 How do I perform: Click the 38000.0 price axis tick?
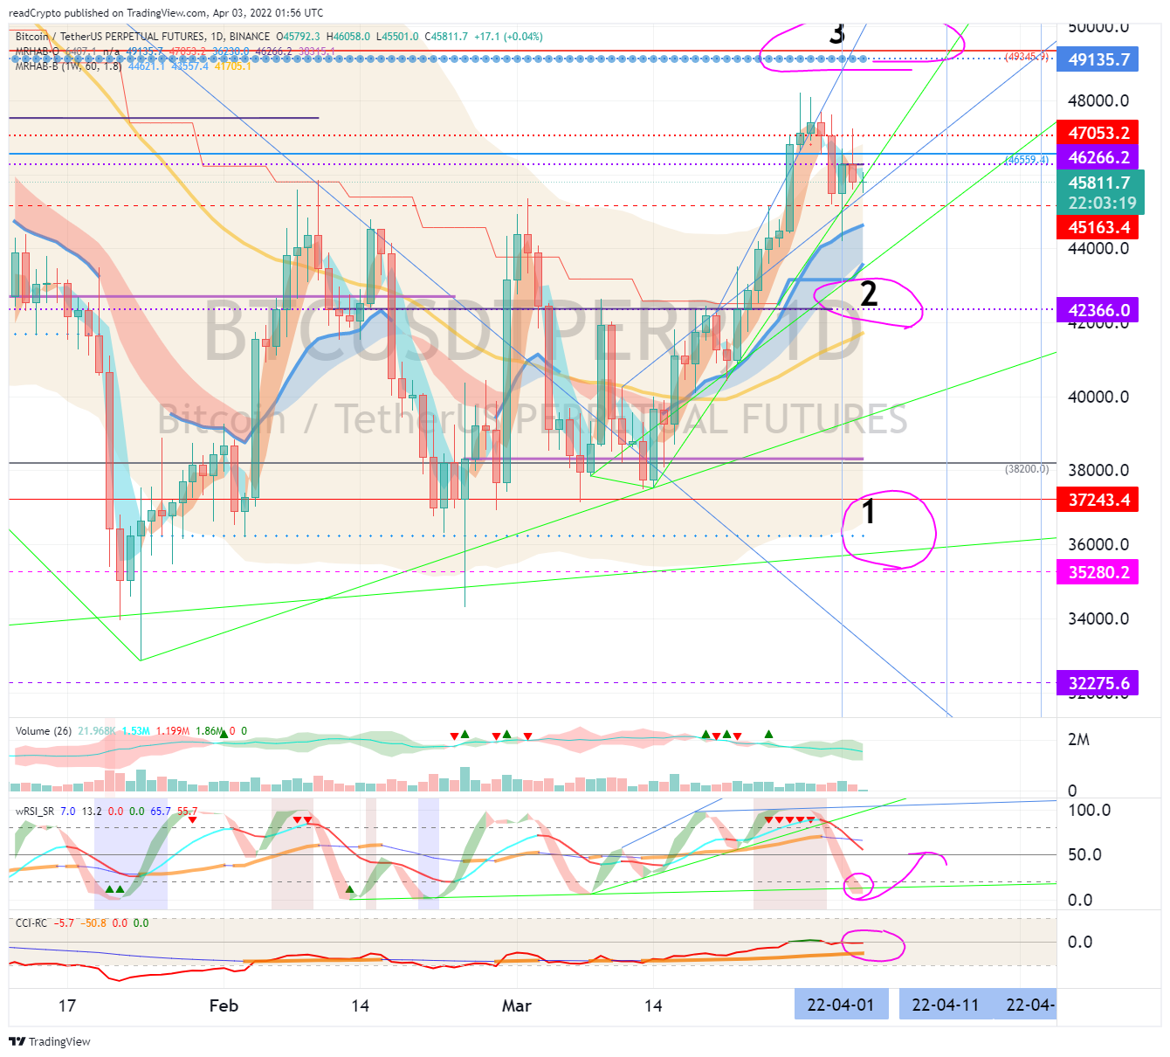[1098, 470]
